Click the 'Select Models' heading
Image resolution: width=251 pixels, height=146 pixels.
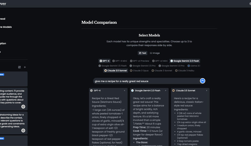tap(149, 35)
